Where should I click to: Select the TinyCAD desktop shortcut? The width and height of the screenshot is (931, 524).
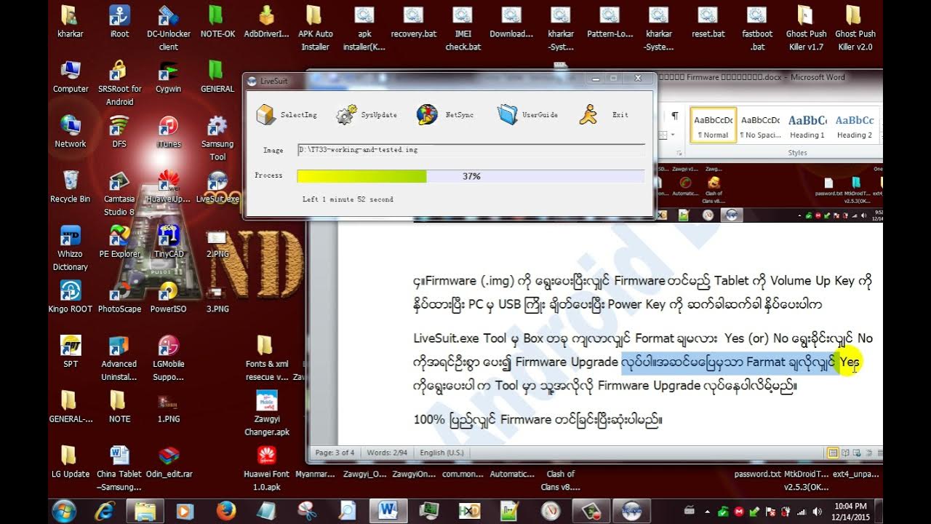coord(168,242)
